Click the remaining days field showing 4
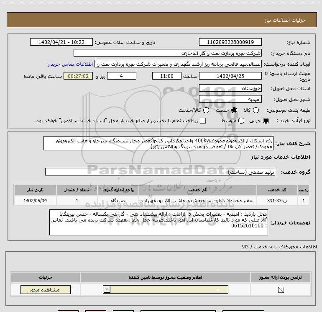The image size is (322, 312). (122, 76)
